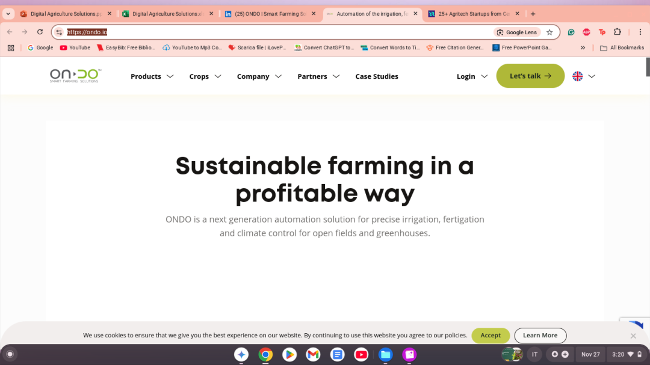Close the 25+ Agritech Startups tab

[518, 14]
